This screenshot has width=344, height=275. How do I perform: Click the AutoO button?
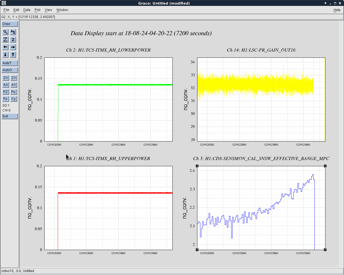click(10, 70)
